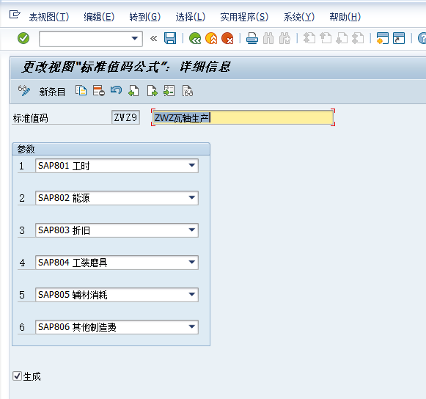This screenshot has width=426, height=399.
Task: Click the 新条目 button
Action: click(52, 92)
